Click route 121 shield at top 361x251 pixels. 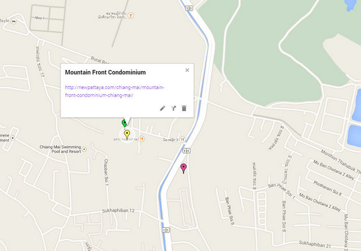click(x=189, y=8)
